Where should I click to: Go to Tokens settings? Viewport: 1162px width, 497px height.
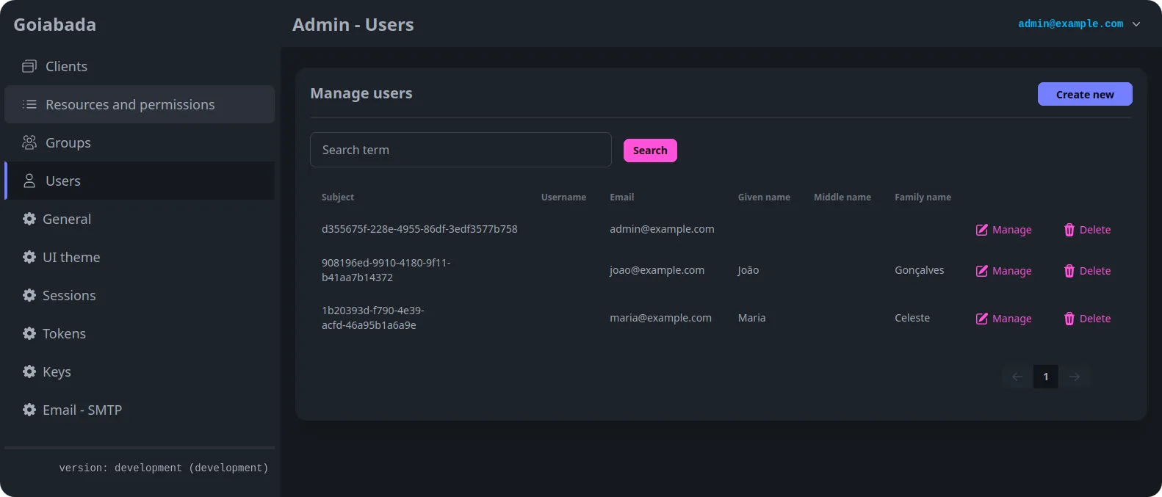point(140,333)
